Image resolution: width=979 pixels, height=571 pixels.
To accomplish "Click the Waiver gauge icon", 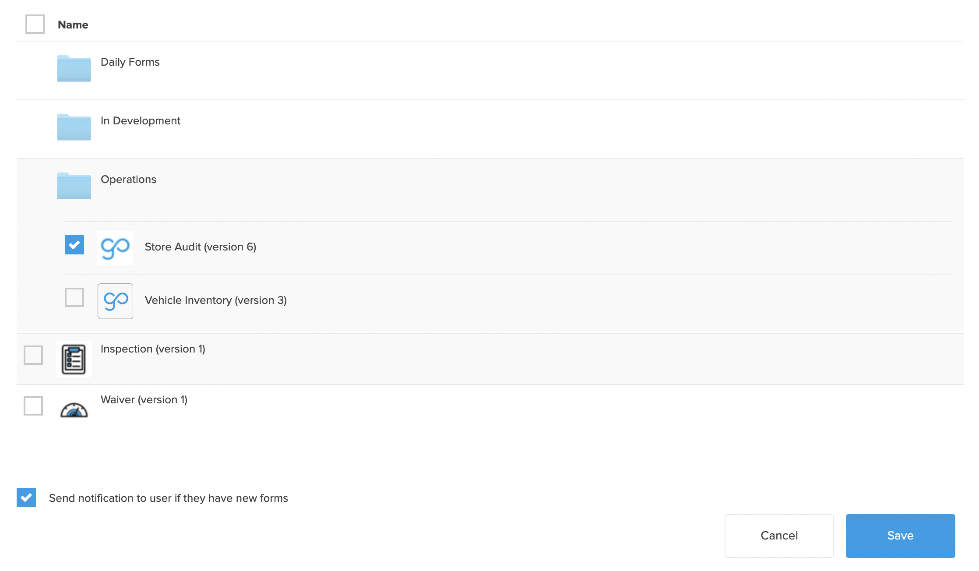I will [74, 410].
